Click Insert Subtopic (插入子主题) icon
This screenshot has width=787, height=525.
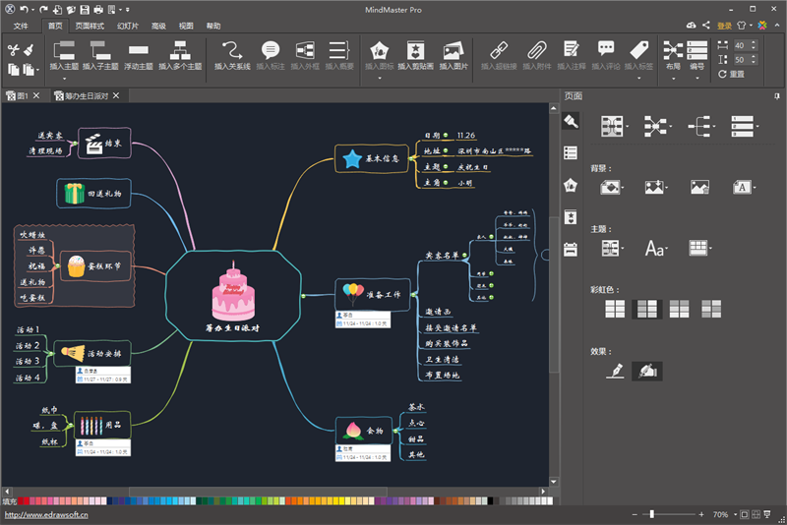click(100, 50)
